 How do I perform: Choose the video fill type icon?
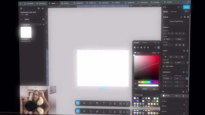pos(148,48)
